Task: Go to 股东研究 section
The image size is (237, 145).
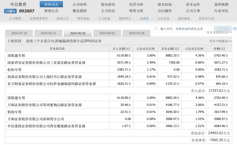Action: click(108, 4)
